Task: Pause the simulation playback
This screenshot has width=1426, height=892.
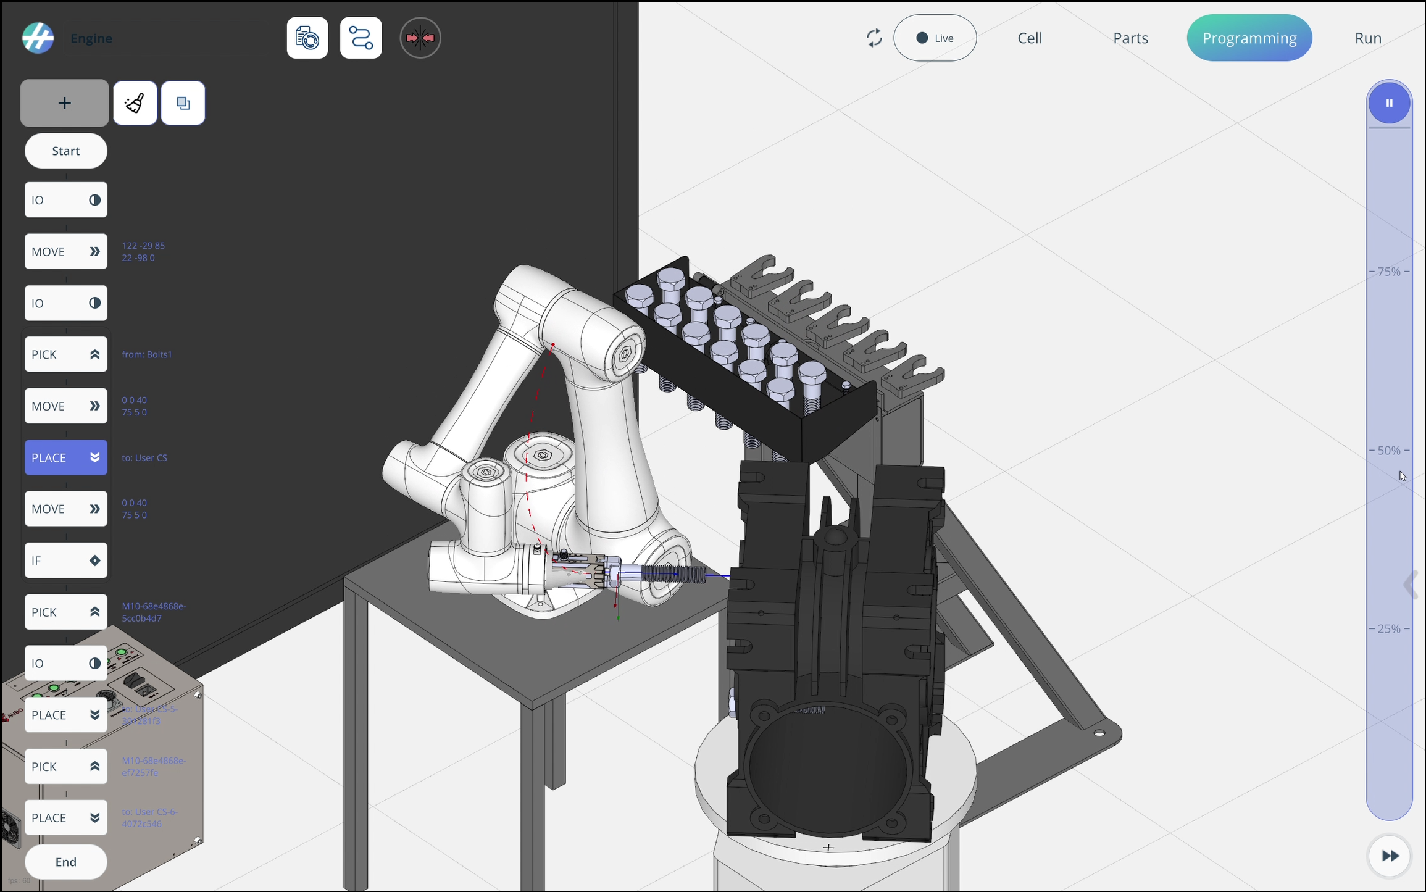Action: click(x=1389, y=103)
